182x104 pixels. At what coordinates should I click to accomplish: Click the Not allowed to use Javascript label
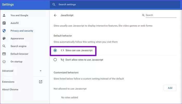(x=70, y=89)
